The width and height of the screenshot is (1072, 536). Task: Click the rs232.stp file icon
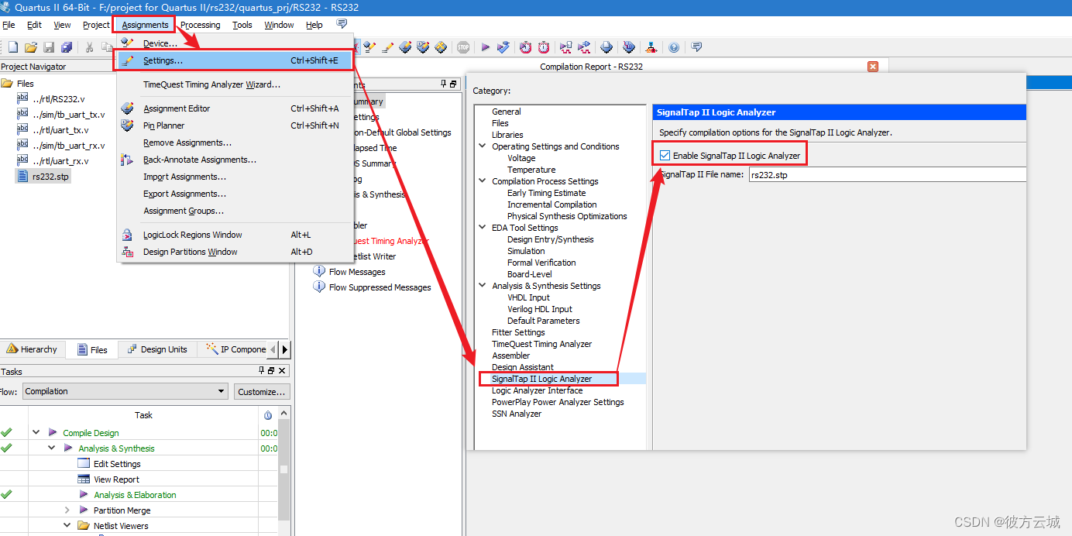pos(22,176)
